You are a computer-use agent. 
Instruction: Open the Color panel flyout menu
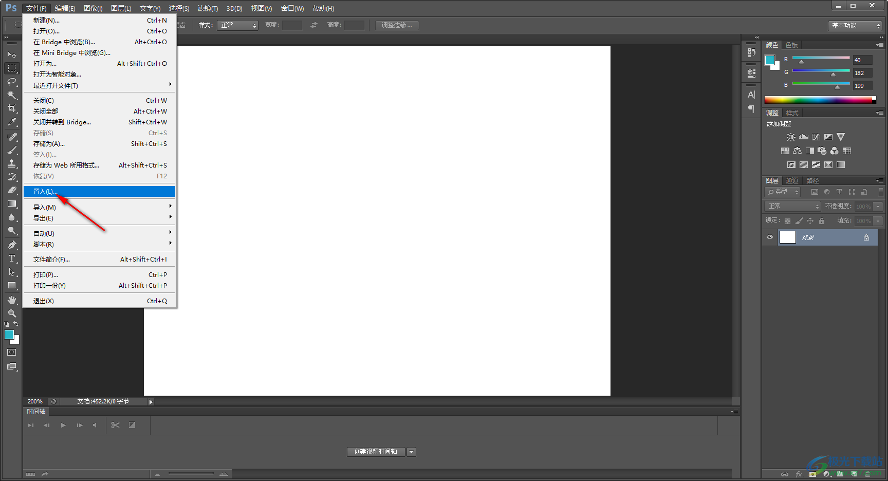click(880, 45)
